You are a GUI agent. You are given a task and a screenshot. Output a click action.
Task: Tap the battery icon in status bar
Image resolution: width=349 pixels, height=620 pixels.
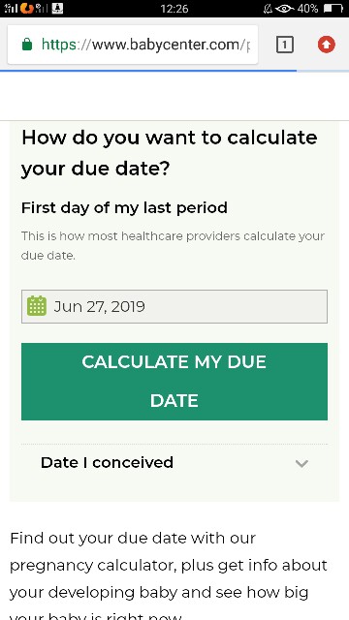tap(333, 8)
